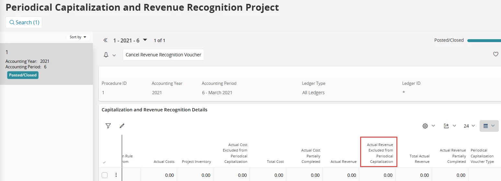Click the Total Cost column header
This screenshot has width=501, height=181.
point(275,162)
